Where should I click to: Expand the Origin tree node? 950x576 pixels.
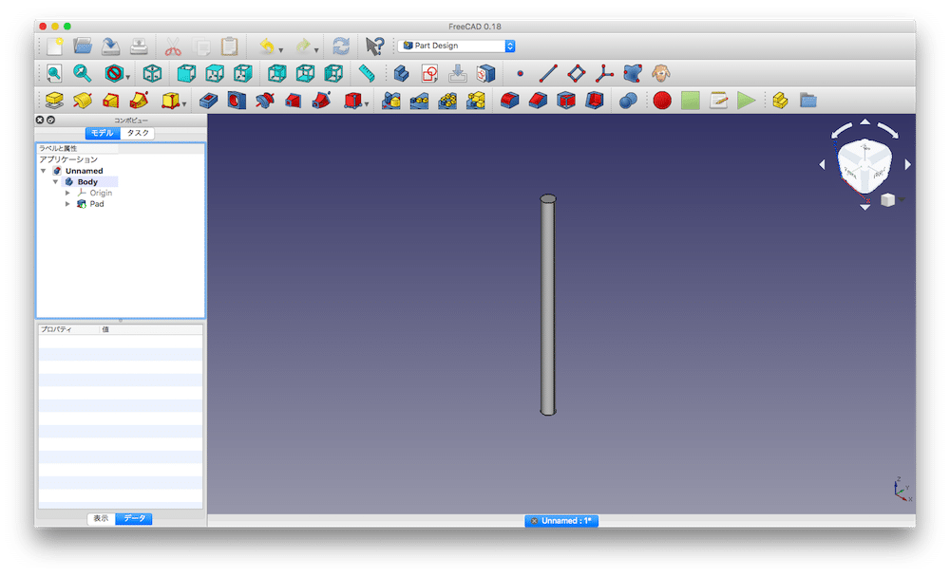(67, 193)
